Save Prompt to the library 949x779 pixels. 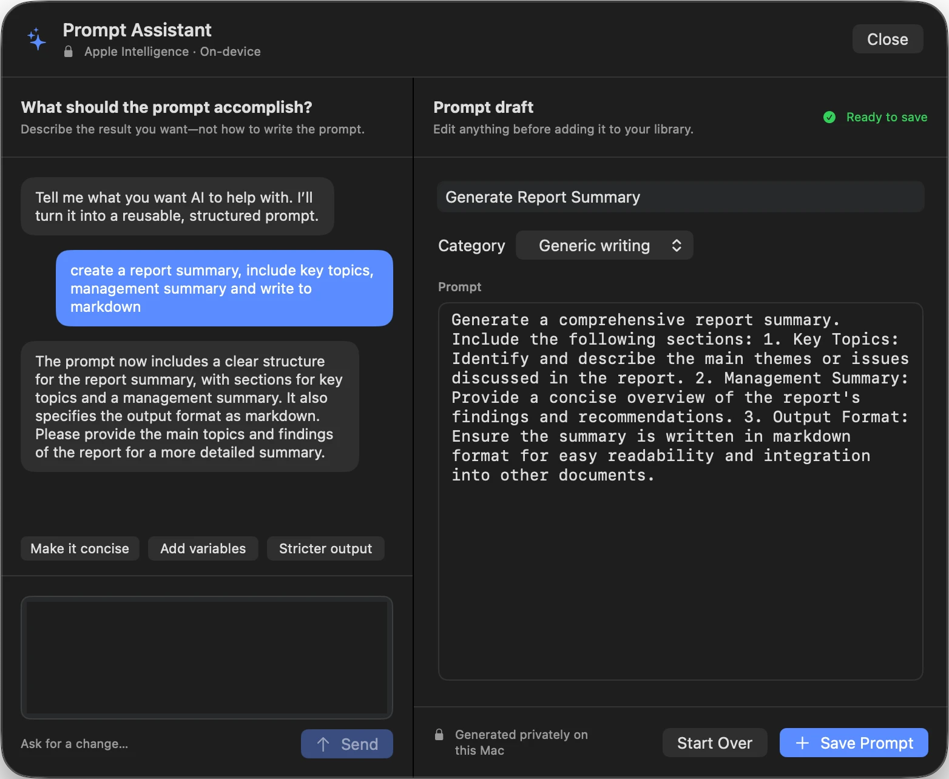click(x=854, y=743)
